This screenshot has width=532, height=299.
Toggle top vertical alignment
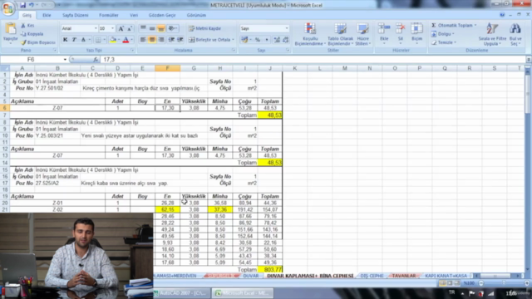143,28
